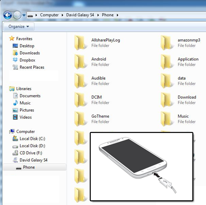Select the Audible folder icon
The height and width of the screenshot is (205, 206).
pyautogui.click(x=80, y=81)
